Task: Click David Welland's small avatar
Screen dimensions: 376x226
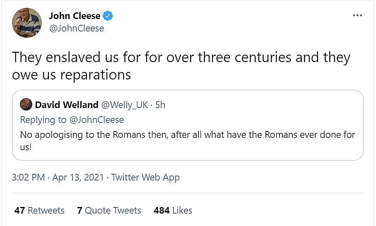Action: 26,105
